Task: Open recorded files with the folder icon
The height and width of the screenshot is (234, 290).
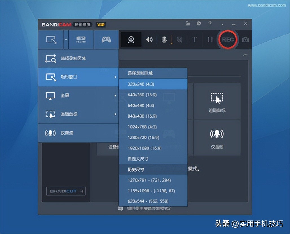Action: 188,24
